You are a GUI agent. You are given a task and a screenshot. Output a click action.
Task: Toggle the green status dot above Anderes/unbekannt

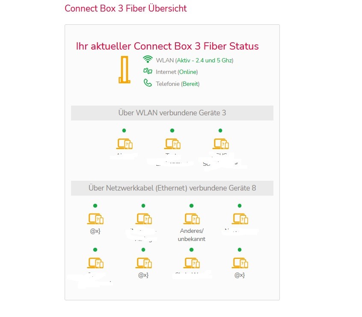pos(191,205)
